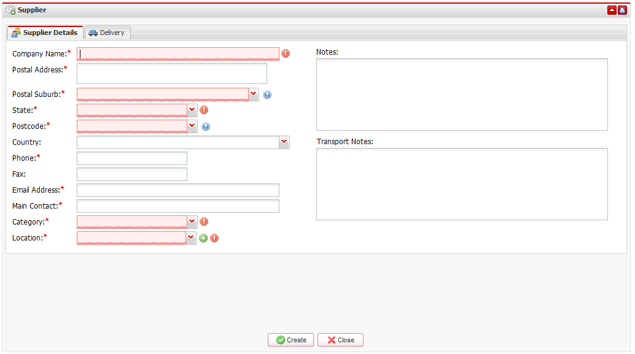Click the Close button
The width and height of the screenshot is (635, 354).
pos(340,340)
